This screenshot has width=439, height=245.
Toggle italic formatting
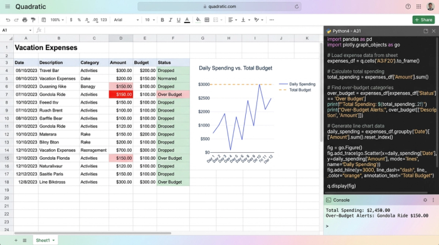point(170,20)
